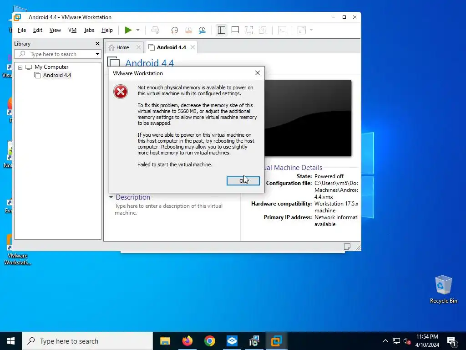This screenshot has width=466, height=350.
Task: Toggle the thumbnail bar view icon
Action: (235, 30)
